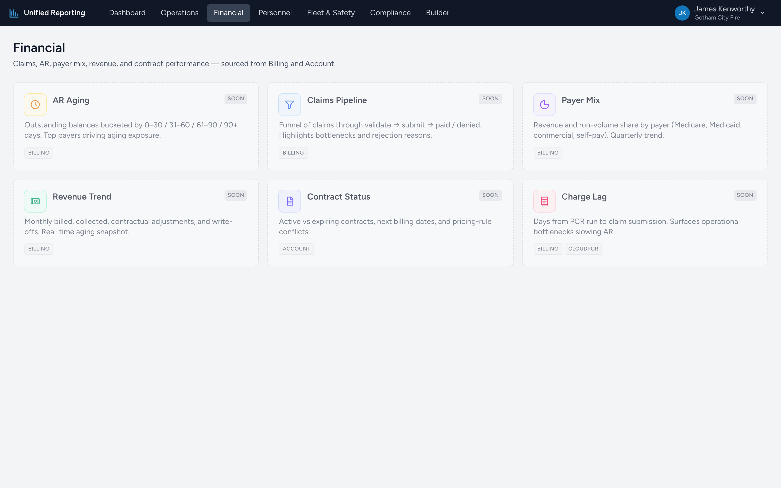The width and height of the screenshot is (781, 488).
Task: Click the Unified Reporting bar-chart logo icon
Action: 14,13
